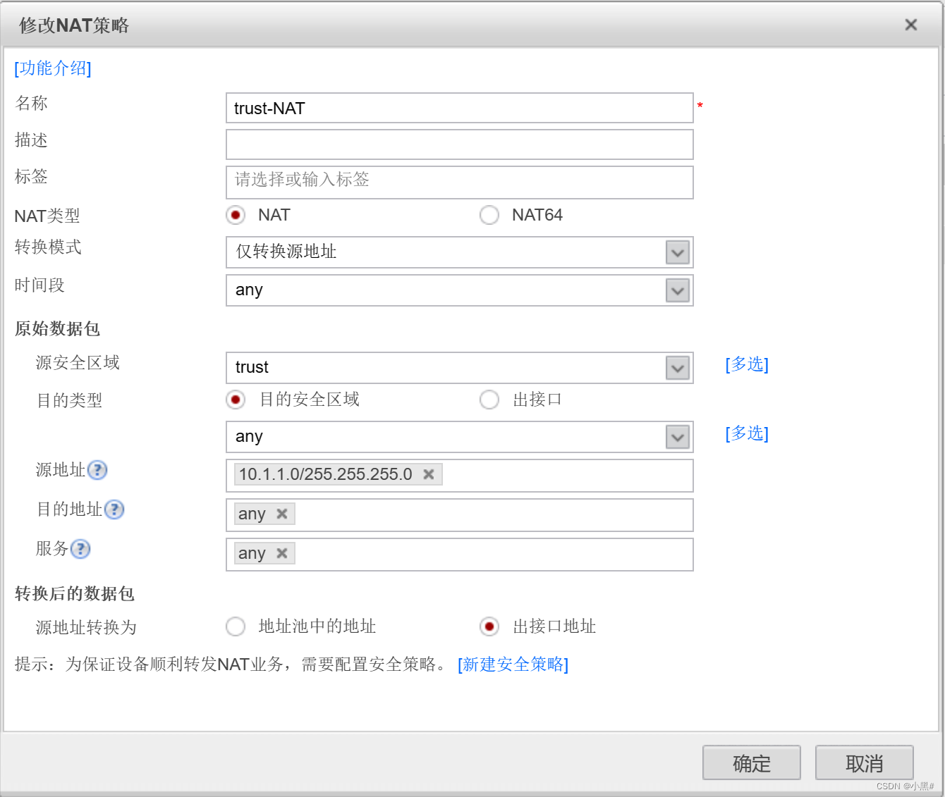Select 出接口地址 for source translation

click(489, 626)
